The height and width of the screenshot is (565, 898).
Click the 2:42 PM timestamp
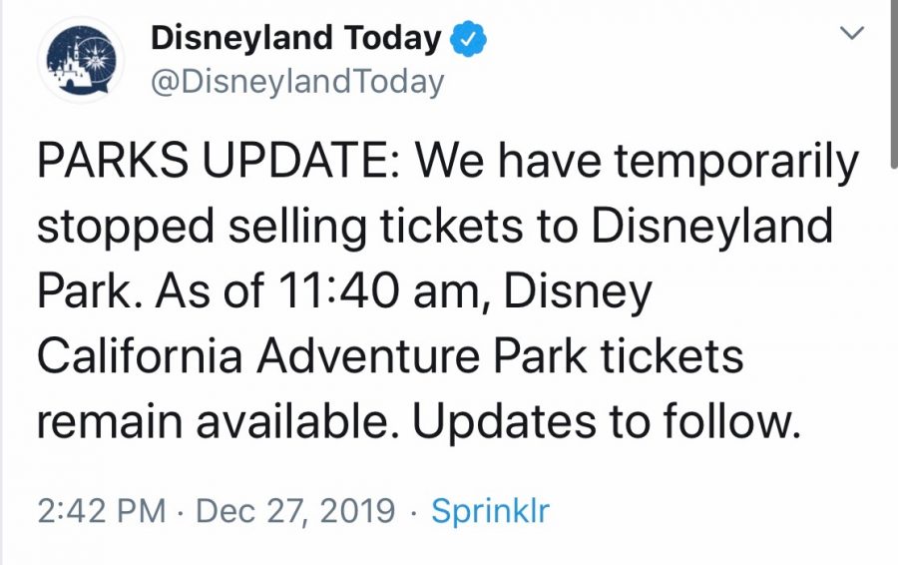[x=101, y=512]
